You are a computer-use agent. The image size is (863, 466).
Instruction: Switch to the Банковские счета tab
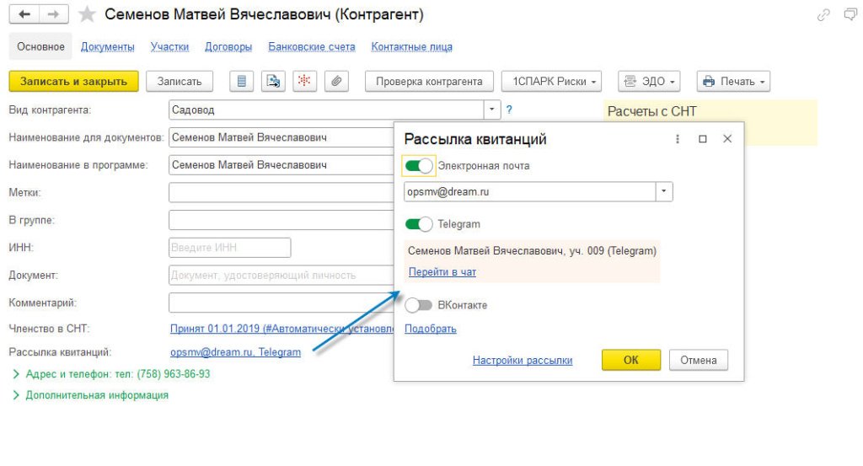click(x=312, y=47)
